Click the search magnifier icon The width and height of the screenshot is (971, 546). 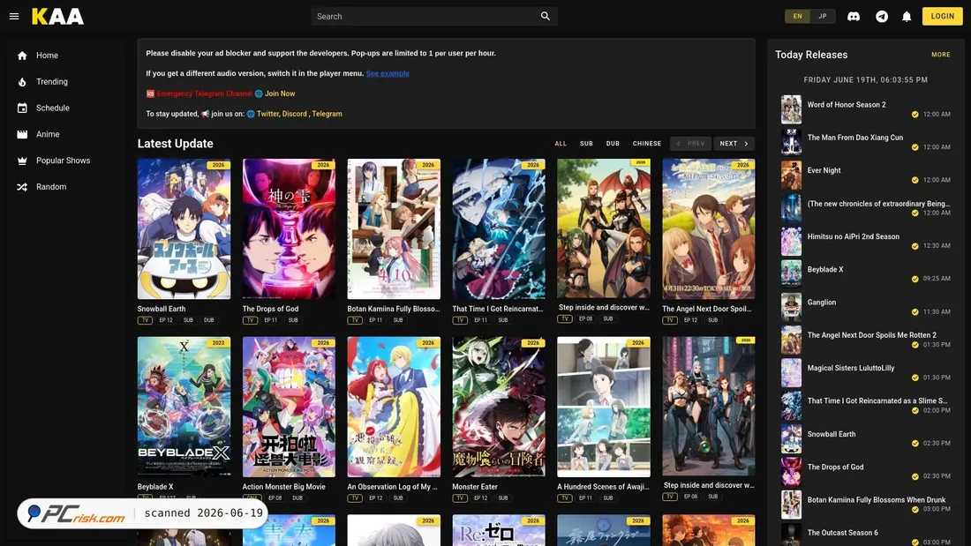coord(545,17)
